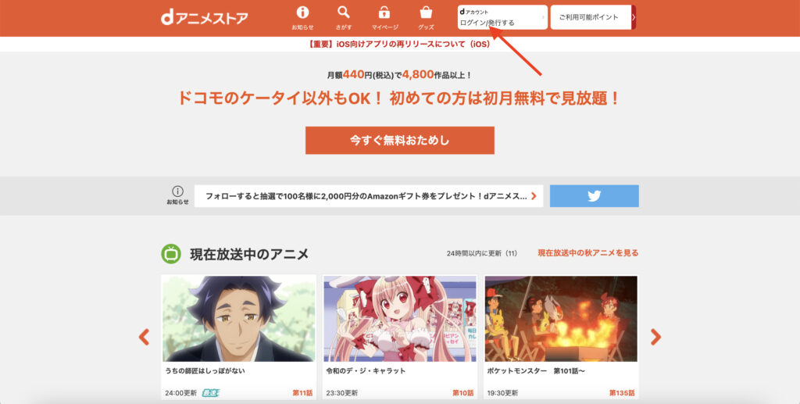Open the ご利用可能ポイント panel
Screen dimensions: 800x404
click(x=591, y=17)
